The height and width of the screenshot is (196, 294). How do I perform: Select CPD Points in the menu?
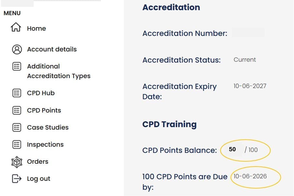click(x=44, y=110)
